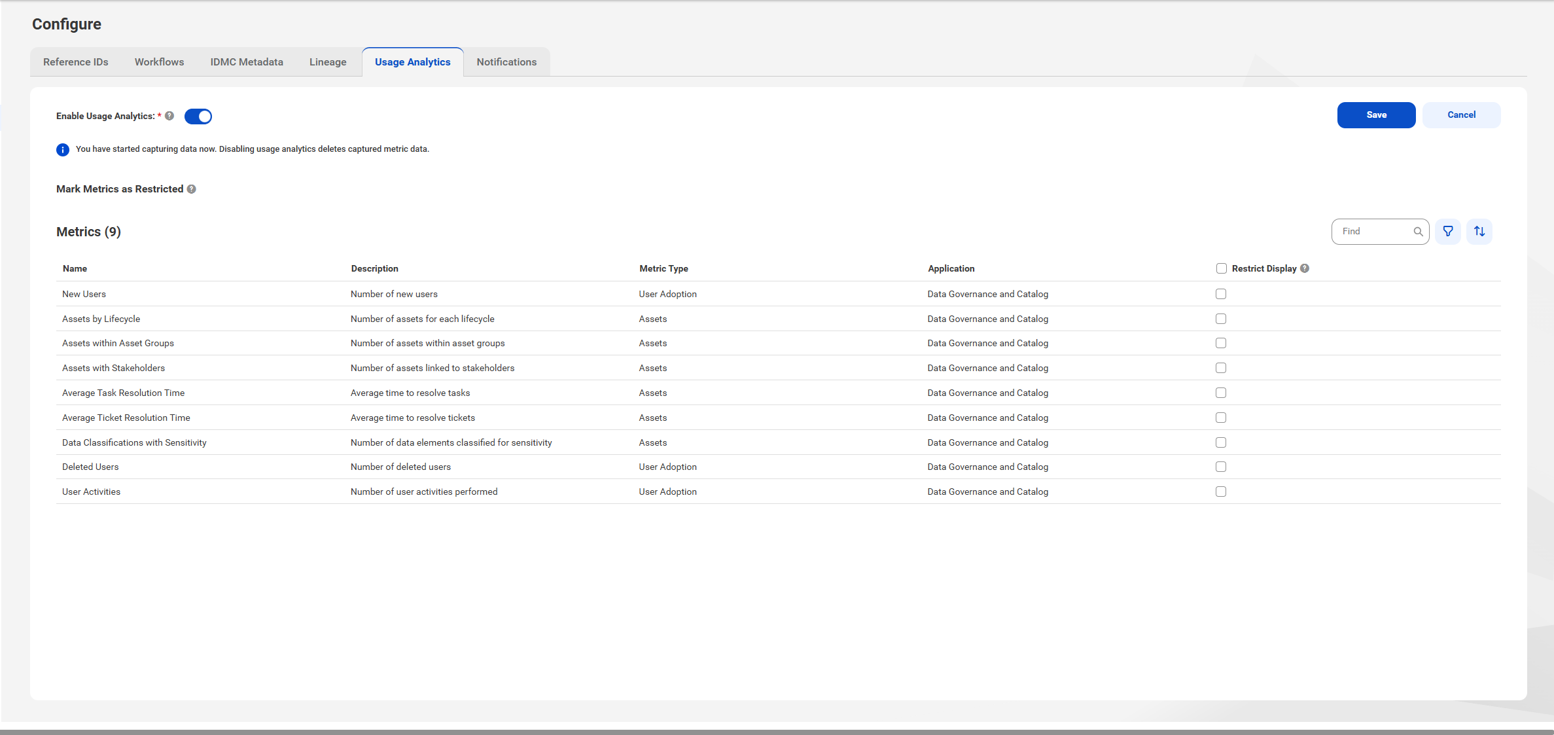Click 'Average time to resolve tickets'
The height and width of the screenshot is (735, 1554).
(x=413, y=418)
